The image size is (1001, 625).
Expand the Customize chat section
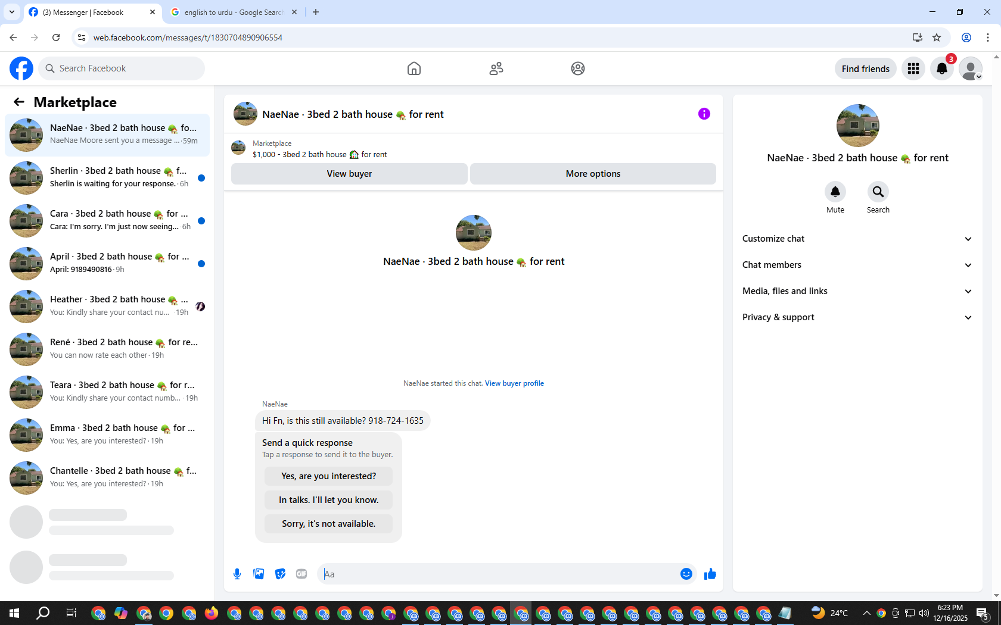tap(857, 239)
